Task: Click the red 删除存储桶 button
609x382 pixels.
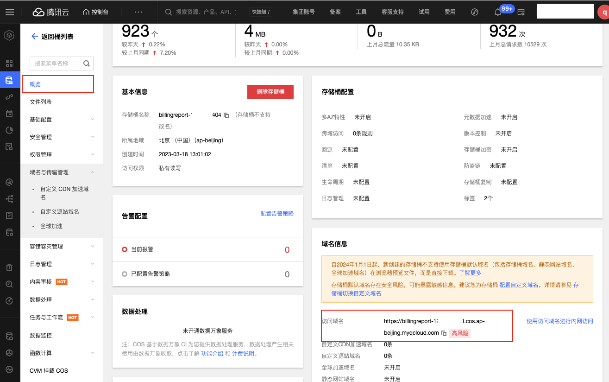Action: [x=270, y=92]
